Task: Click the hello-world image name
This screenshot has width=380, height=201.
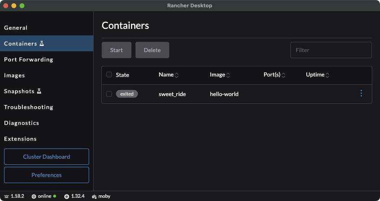Action: point(224,94)
